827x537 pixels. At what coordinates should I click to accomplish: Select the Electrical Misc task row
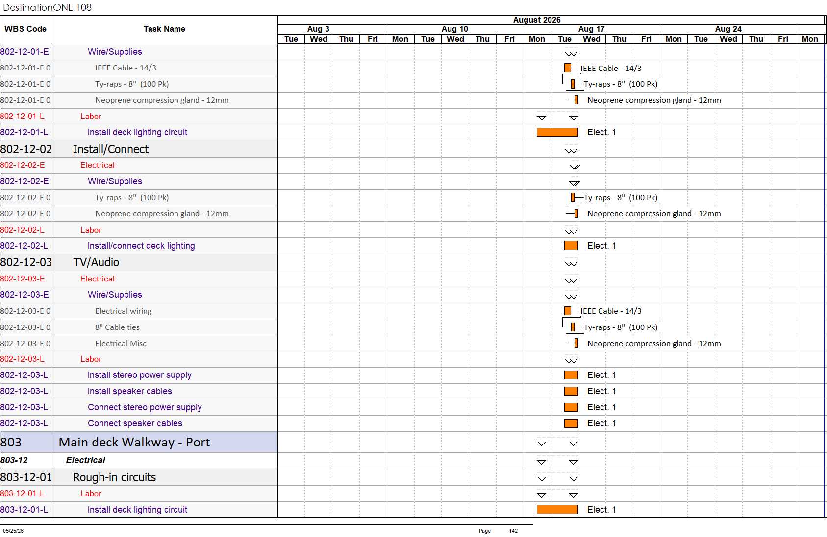[x=139, y=344]
